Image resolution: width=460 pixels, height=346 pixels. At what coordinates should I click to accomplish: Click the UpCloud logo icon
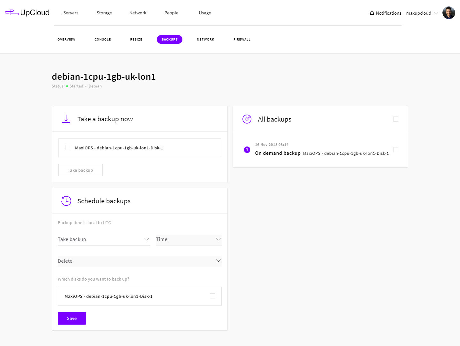(x=12, y=13)
